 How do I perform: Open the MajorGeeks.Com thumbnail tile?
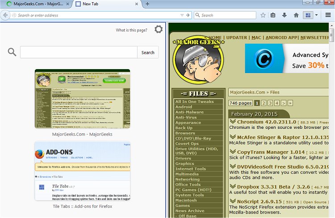click(82, 99)
